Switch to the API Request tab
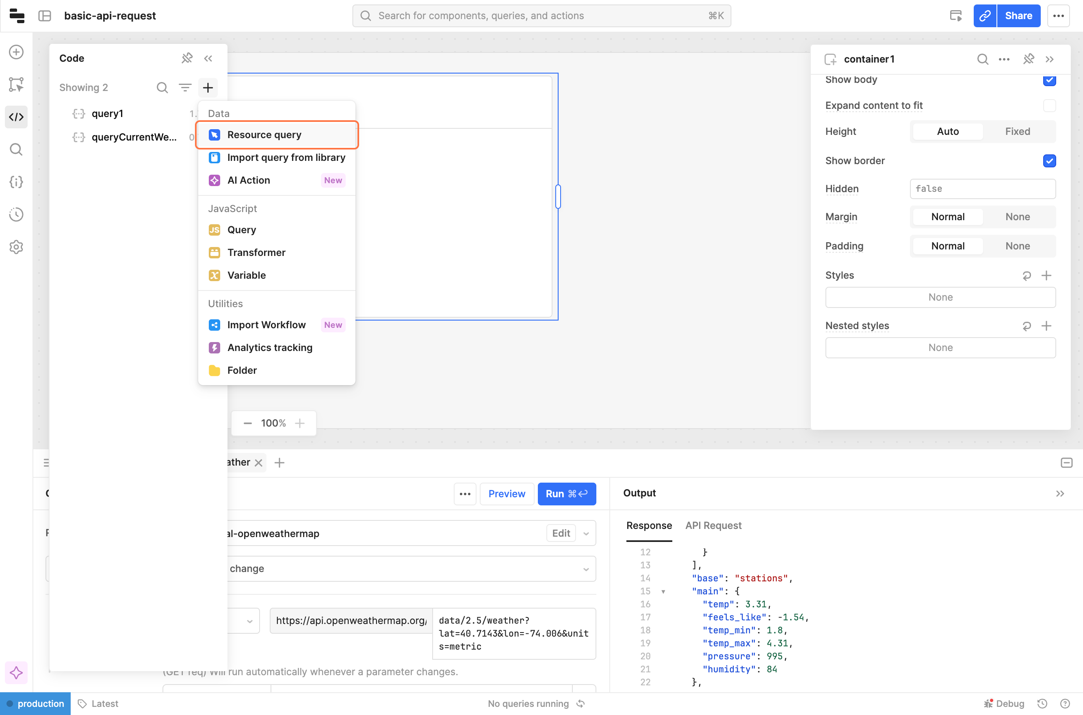Image resolution: width=1083 pixels, height=715 pixels. [713, 525]
